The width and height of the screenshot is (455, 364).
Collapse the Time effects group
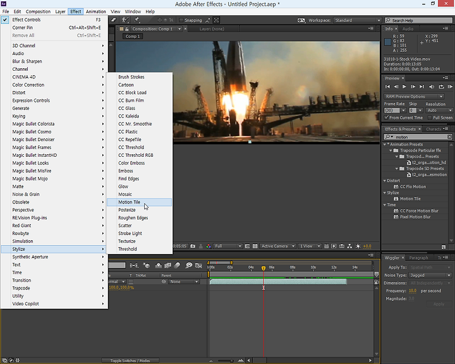(x=385, y=205)
